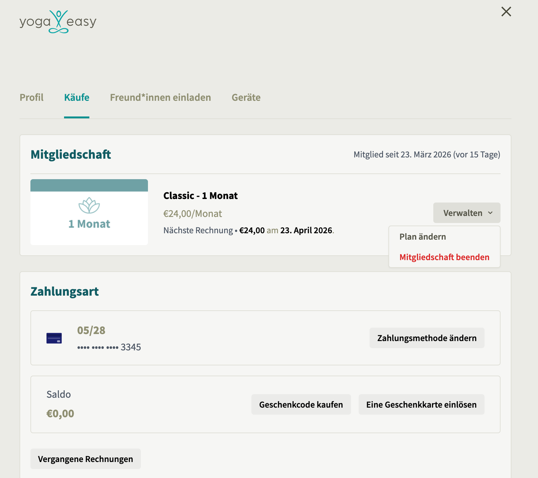Click the card number ending 3345
This screenshot has height=478, width=538.
[x=109, y=347]
